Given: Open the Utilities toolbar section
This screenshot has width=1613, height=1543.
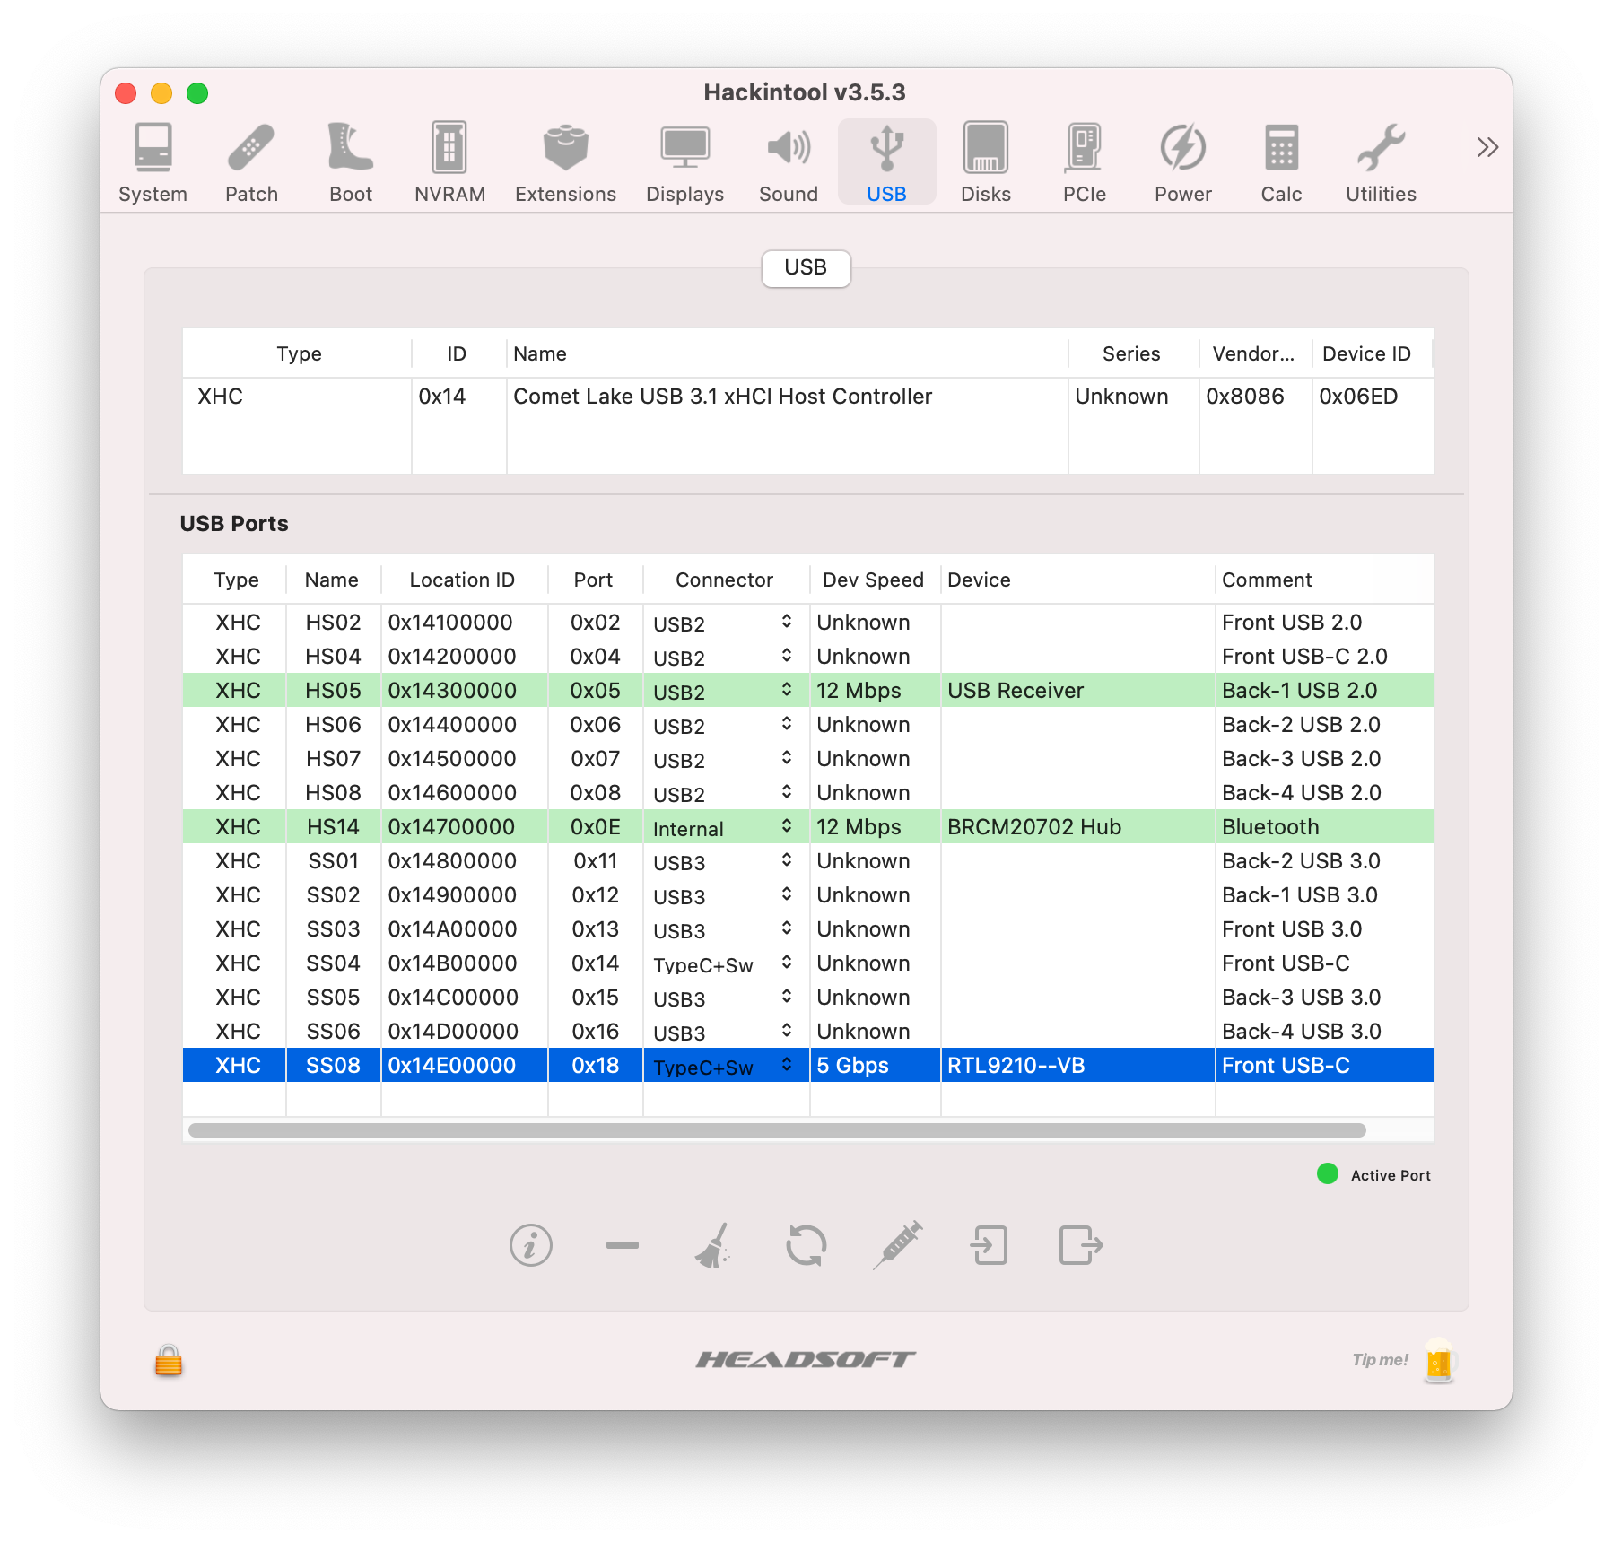Looking at the screenshot, I should 1381,163.
